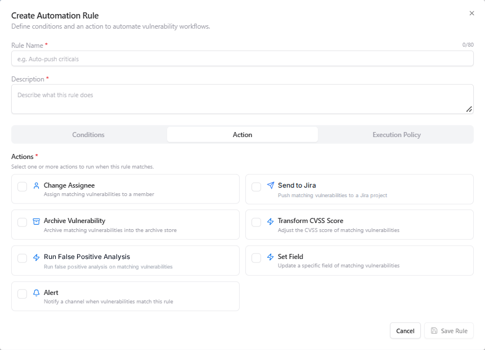Toggle the Run False Positive Analysis checkbox
Screen dimensions: 485x350
point(23,258)
